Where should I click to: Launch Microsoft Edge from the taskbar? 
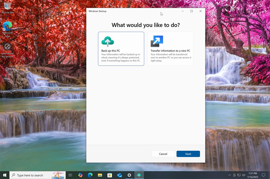[x=90, y=175]
